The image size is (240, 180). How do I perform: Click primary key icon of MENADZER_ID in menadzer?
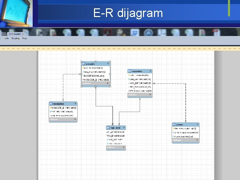coord(50,108)
